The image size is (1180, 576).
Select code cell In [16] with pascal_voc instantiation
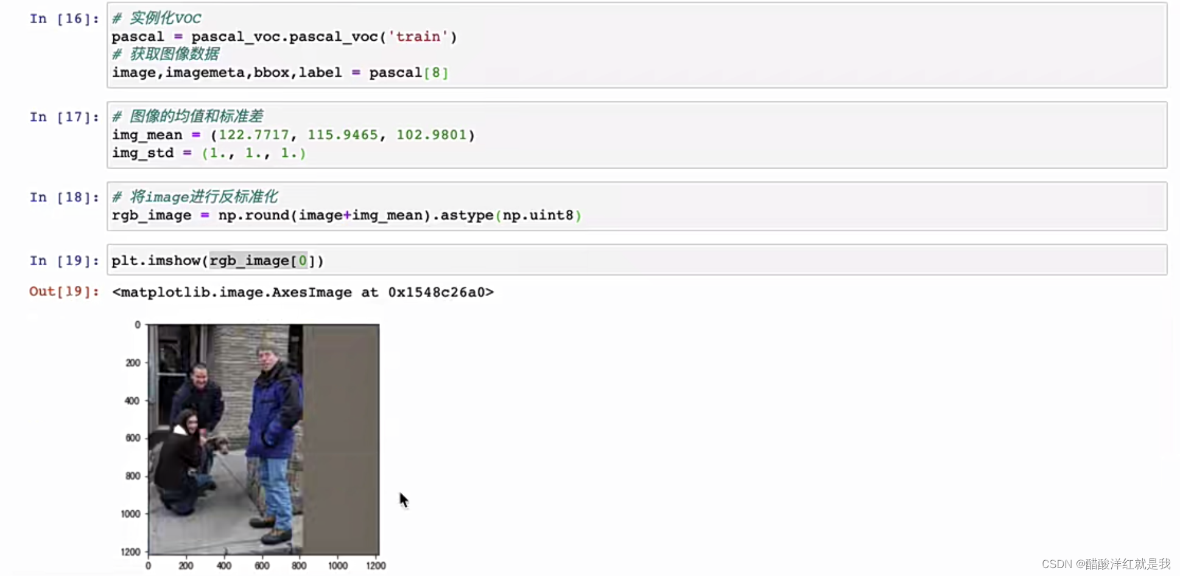(x=637, y=45)
